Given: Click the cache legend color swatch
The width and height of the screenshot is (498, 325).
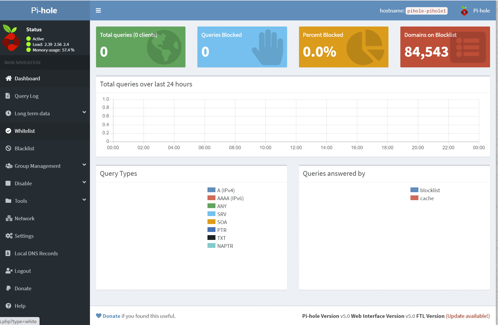Looking at the screenshot, I should click(414, 198).
